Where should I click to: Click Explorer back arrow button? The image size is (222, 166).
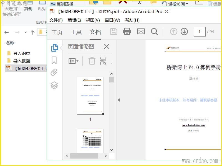7,32
